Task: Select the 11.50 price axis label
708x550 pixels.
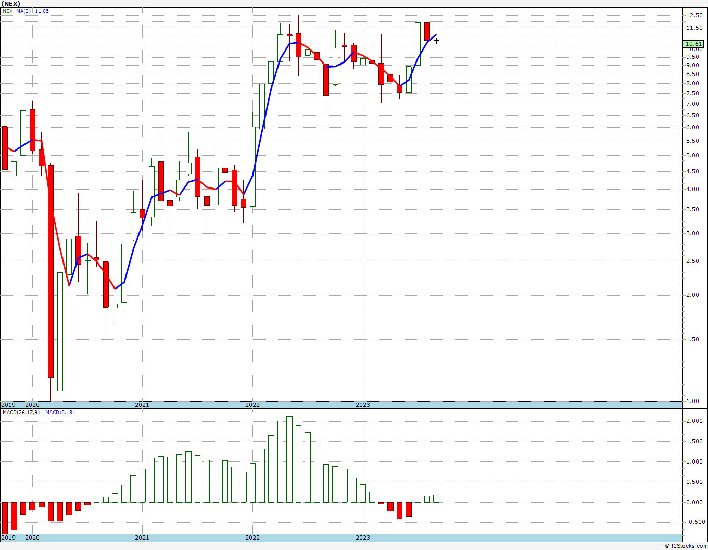Action: click(694, 28)
